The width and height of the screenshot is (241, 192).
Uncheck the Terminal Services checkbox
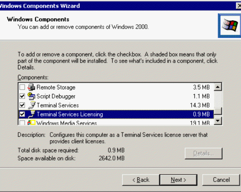(22, 105)
